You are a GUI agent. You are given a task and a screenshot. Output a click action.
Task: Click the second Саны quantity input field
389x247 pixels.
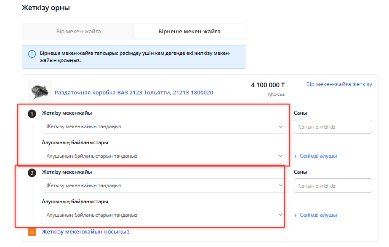(333, 186)
